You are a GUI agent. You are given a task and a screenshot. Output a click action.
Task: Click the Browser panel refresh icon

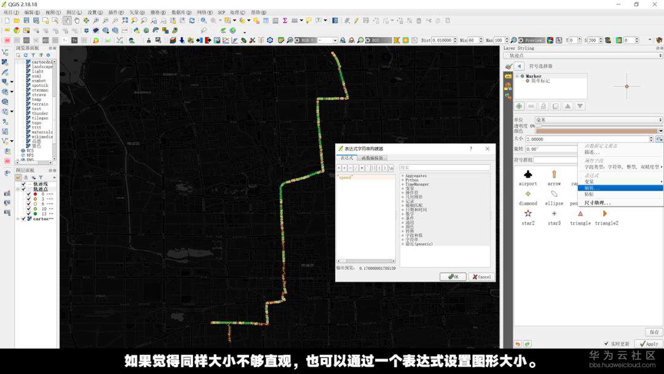click(25, 55)
